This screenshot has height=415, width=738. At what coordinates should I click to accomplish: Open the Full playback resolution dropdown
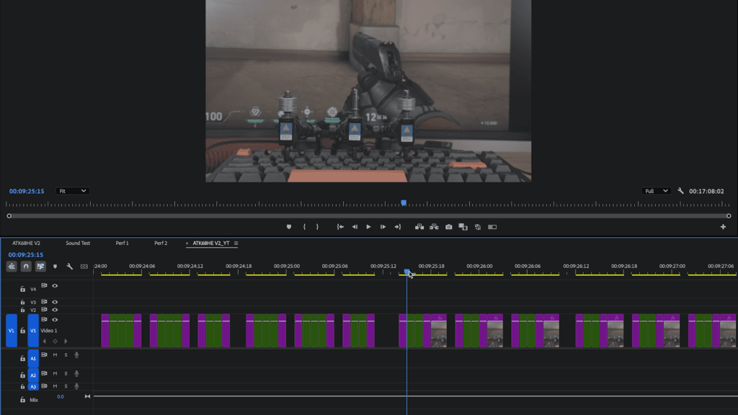[656, 191]
